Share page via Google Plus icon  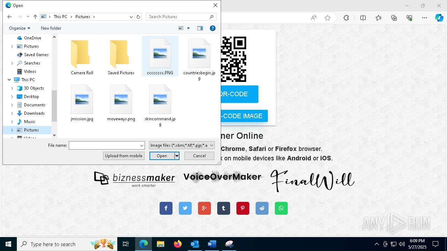tap(204, 208)
